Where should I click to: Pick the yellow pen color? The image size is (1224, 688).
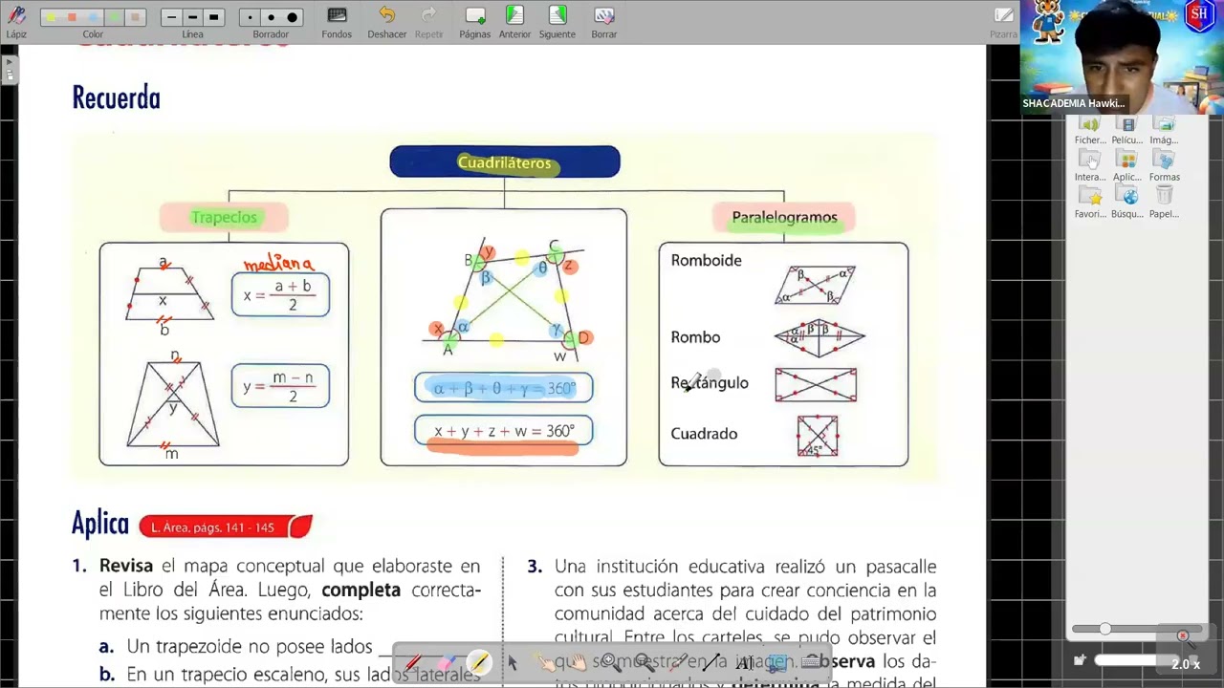click(x=51, y=17)
